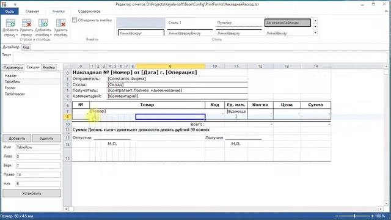The width and height of the screenshot is (391, 220).
Task: Click the 'Всего:' cell
Action: point(197,124)
